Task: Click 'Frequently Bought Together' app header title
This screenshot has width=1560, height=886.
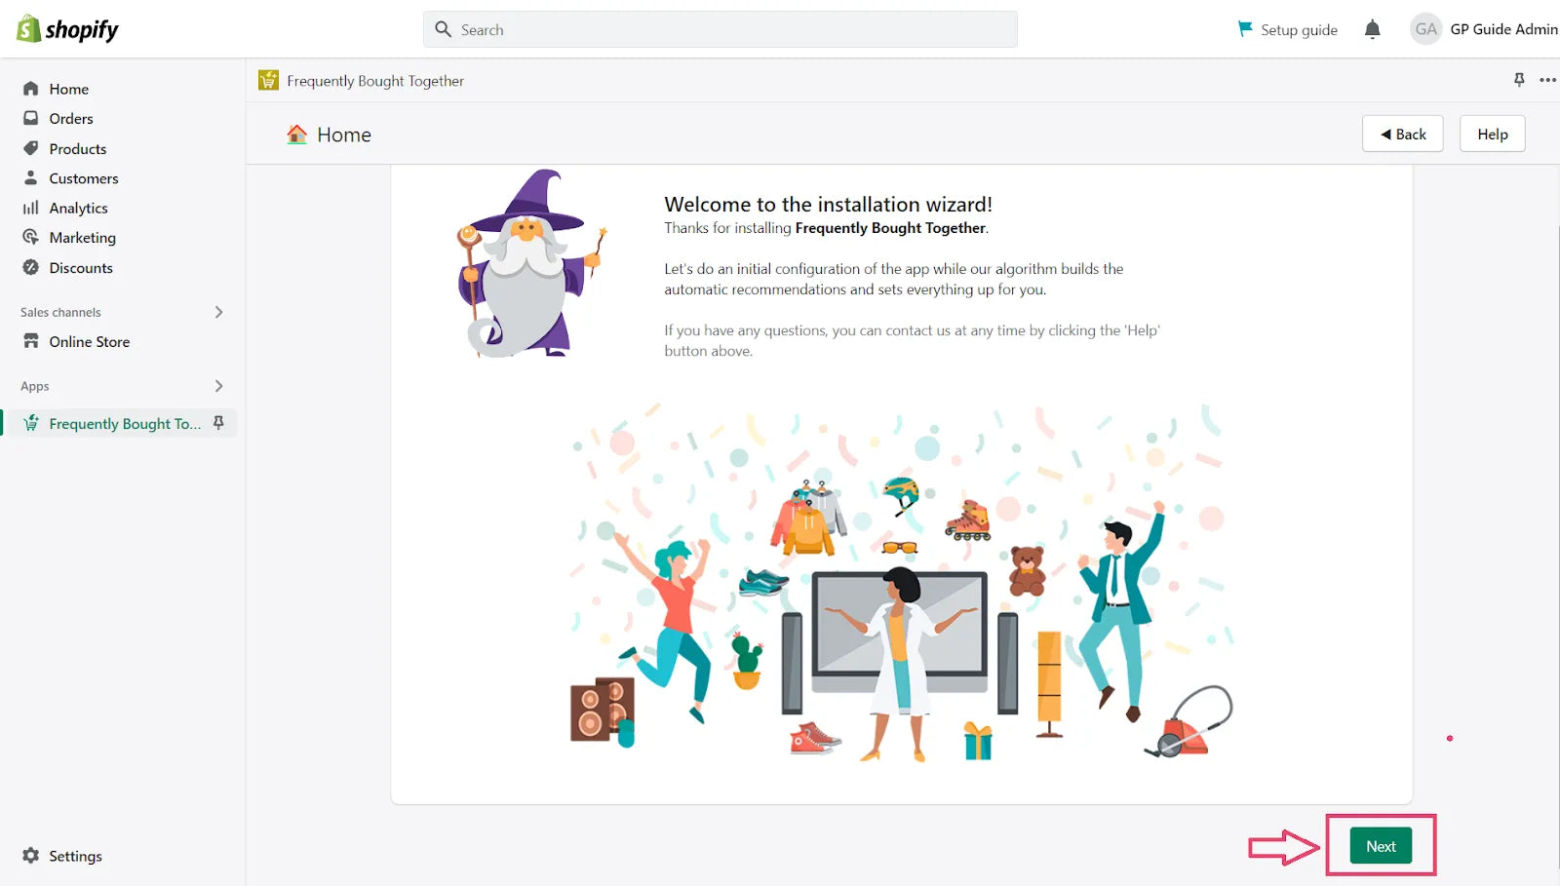Action: click(375, 80)
